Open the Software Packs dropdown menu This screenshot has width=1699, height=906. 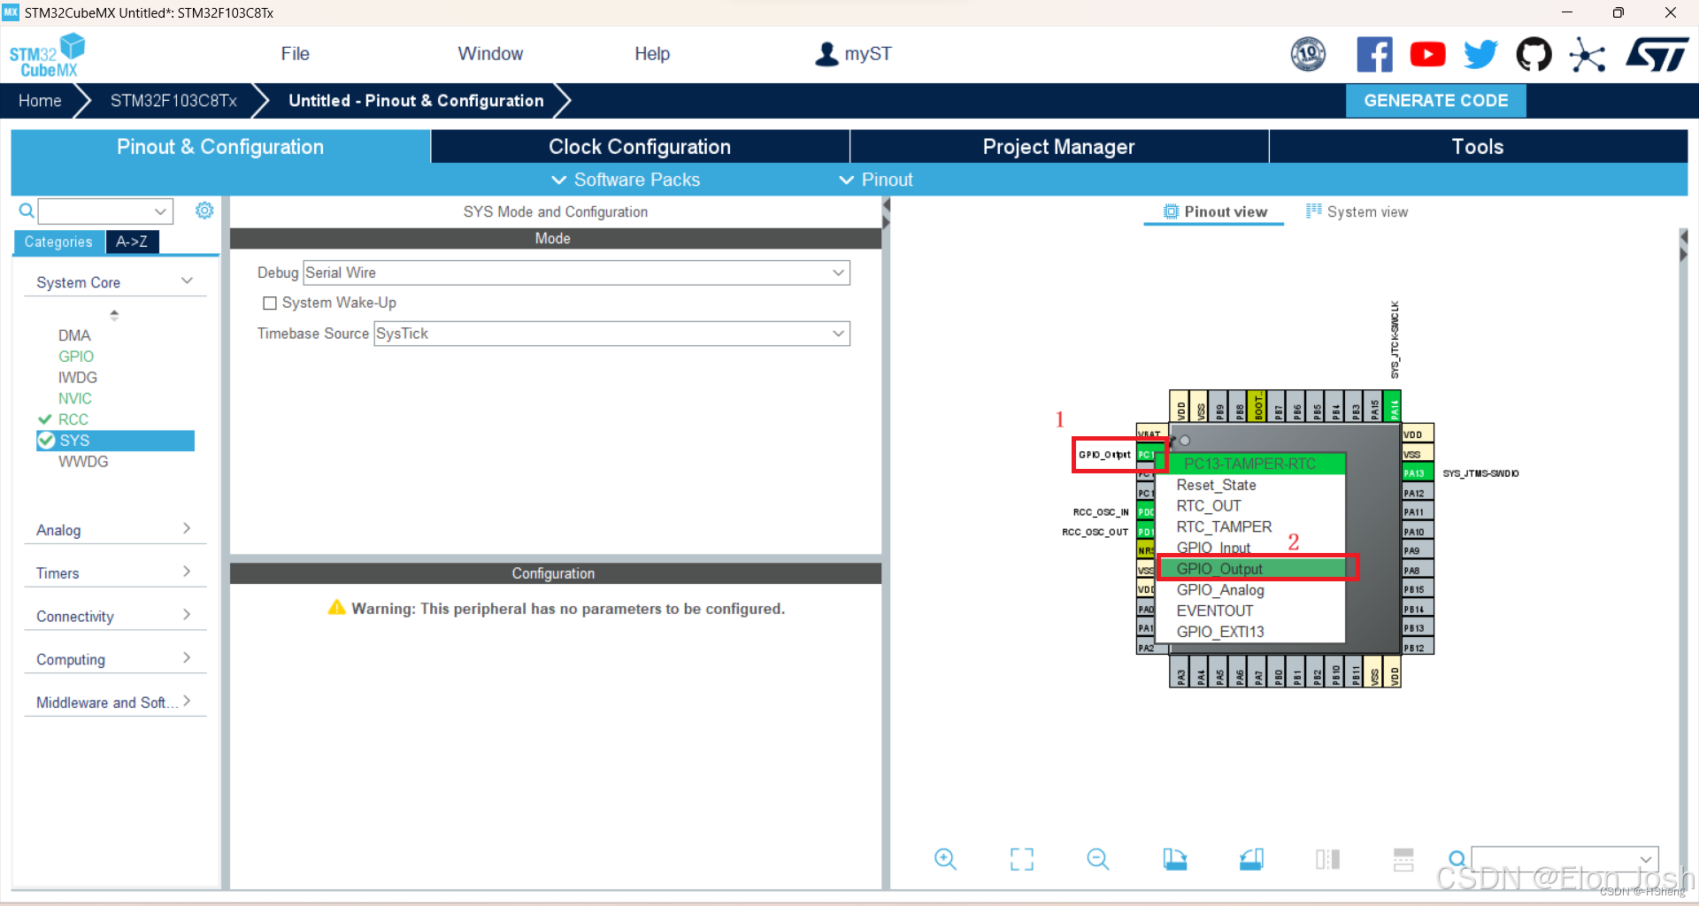(626, 180)
